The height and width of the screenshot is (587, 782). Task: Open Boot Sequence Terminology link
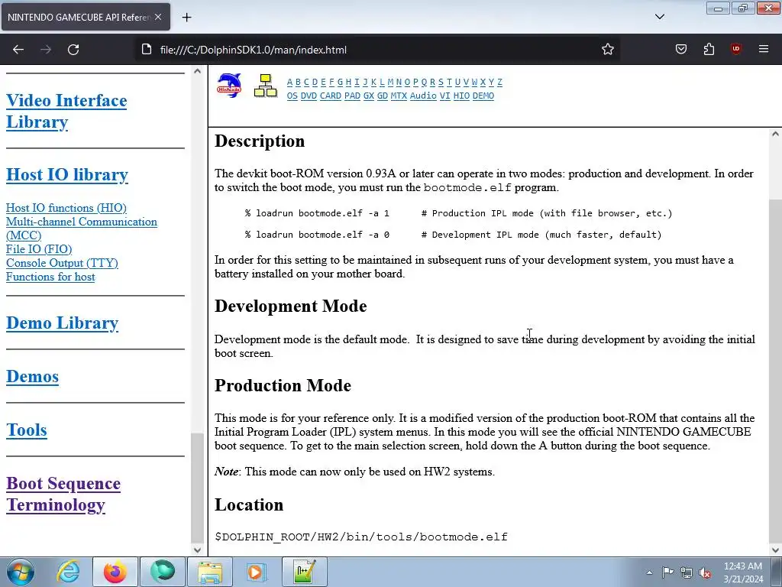(63, 495)
